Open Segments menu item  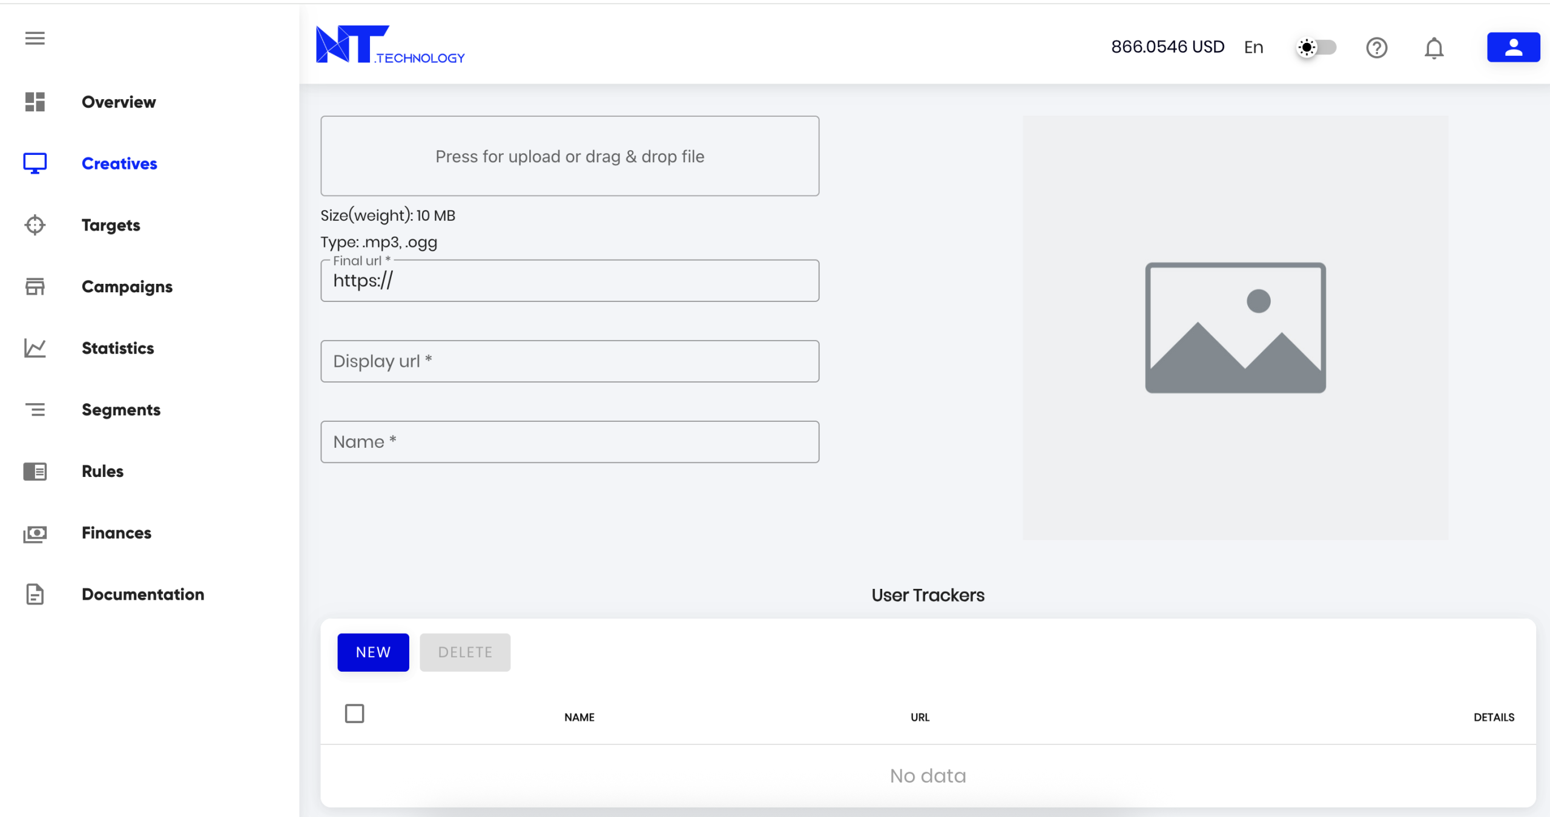pyautogui.click(x=121, y=410)
